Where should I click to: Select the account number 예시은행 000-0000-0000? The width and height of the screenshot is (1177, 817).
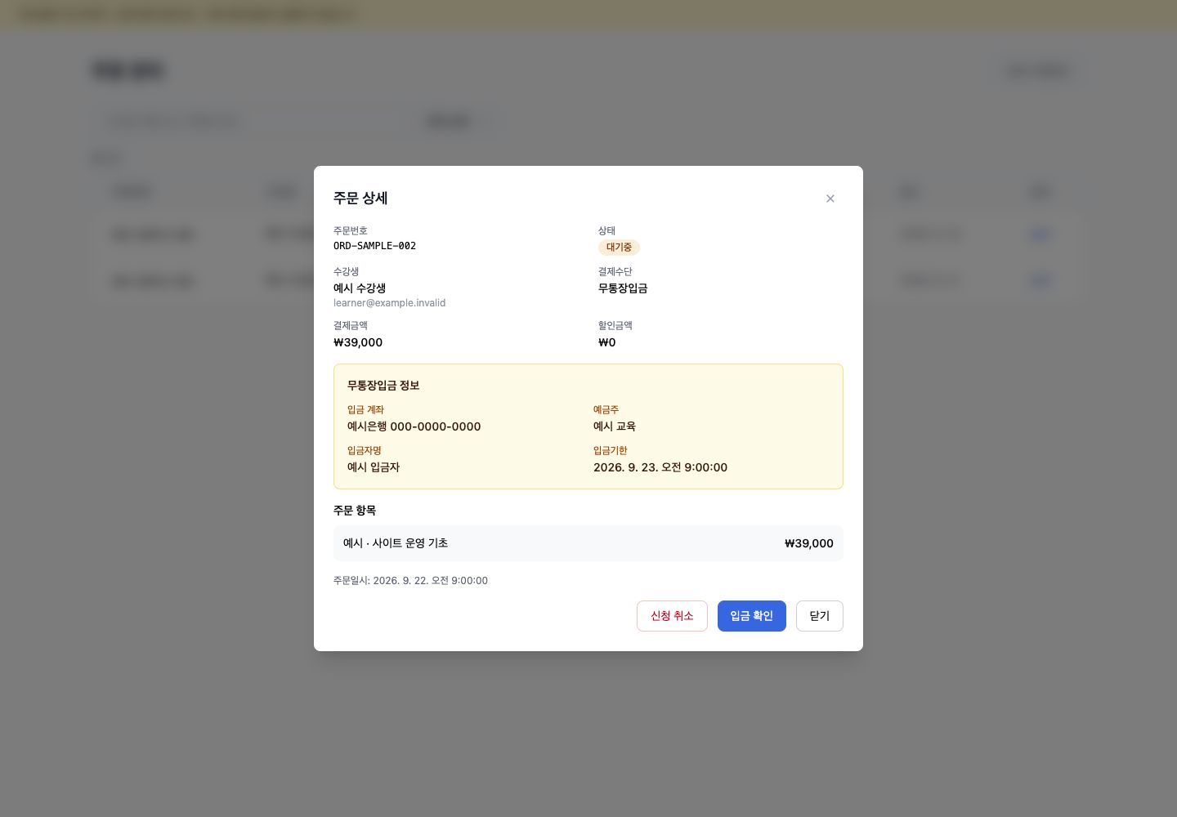click(x=414, y=426)
